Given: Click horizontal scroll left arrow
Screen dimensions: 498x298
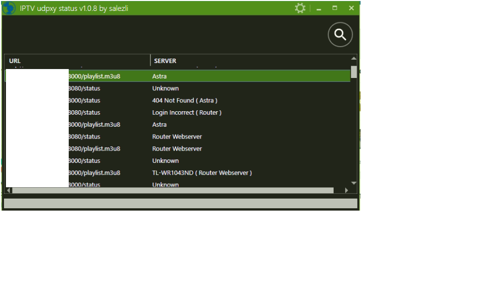Looking at the screenshot, I should click(x=8, y=190).
